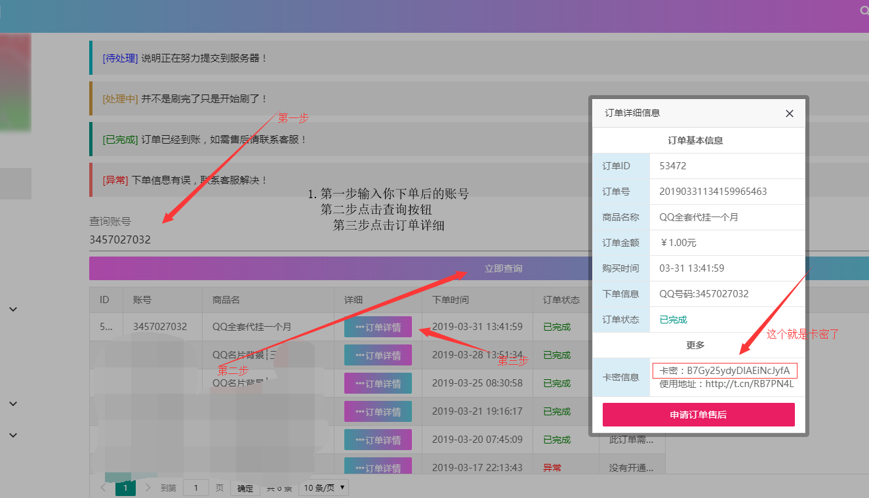Screen dimensions: 869x498
Task: Click QQ号码:3457027032 in dialog
Action: pos(704,294)
